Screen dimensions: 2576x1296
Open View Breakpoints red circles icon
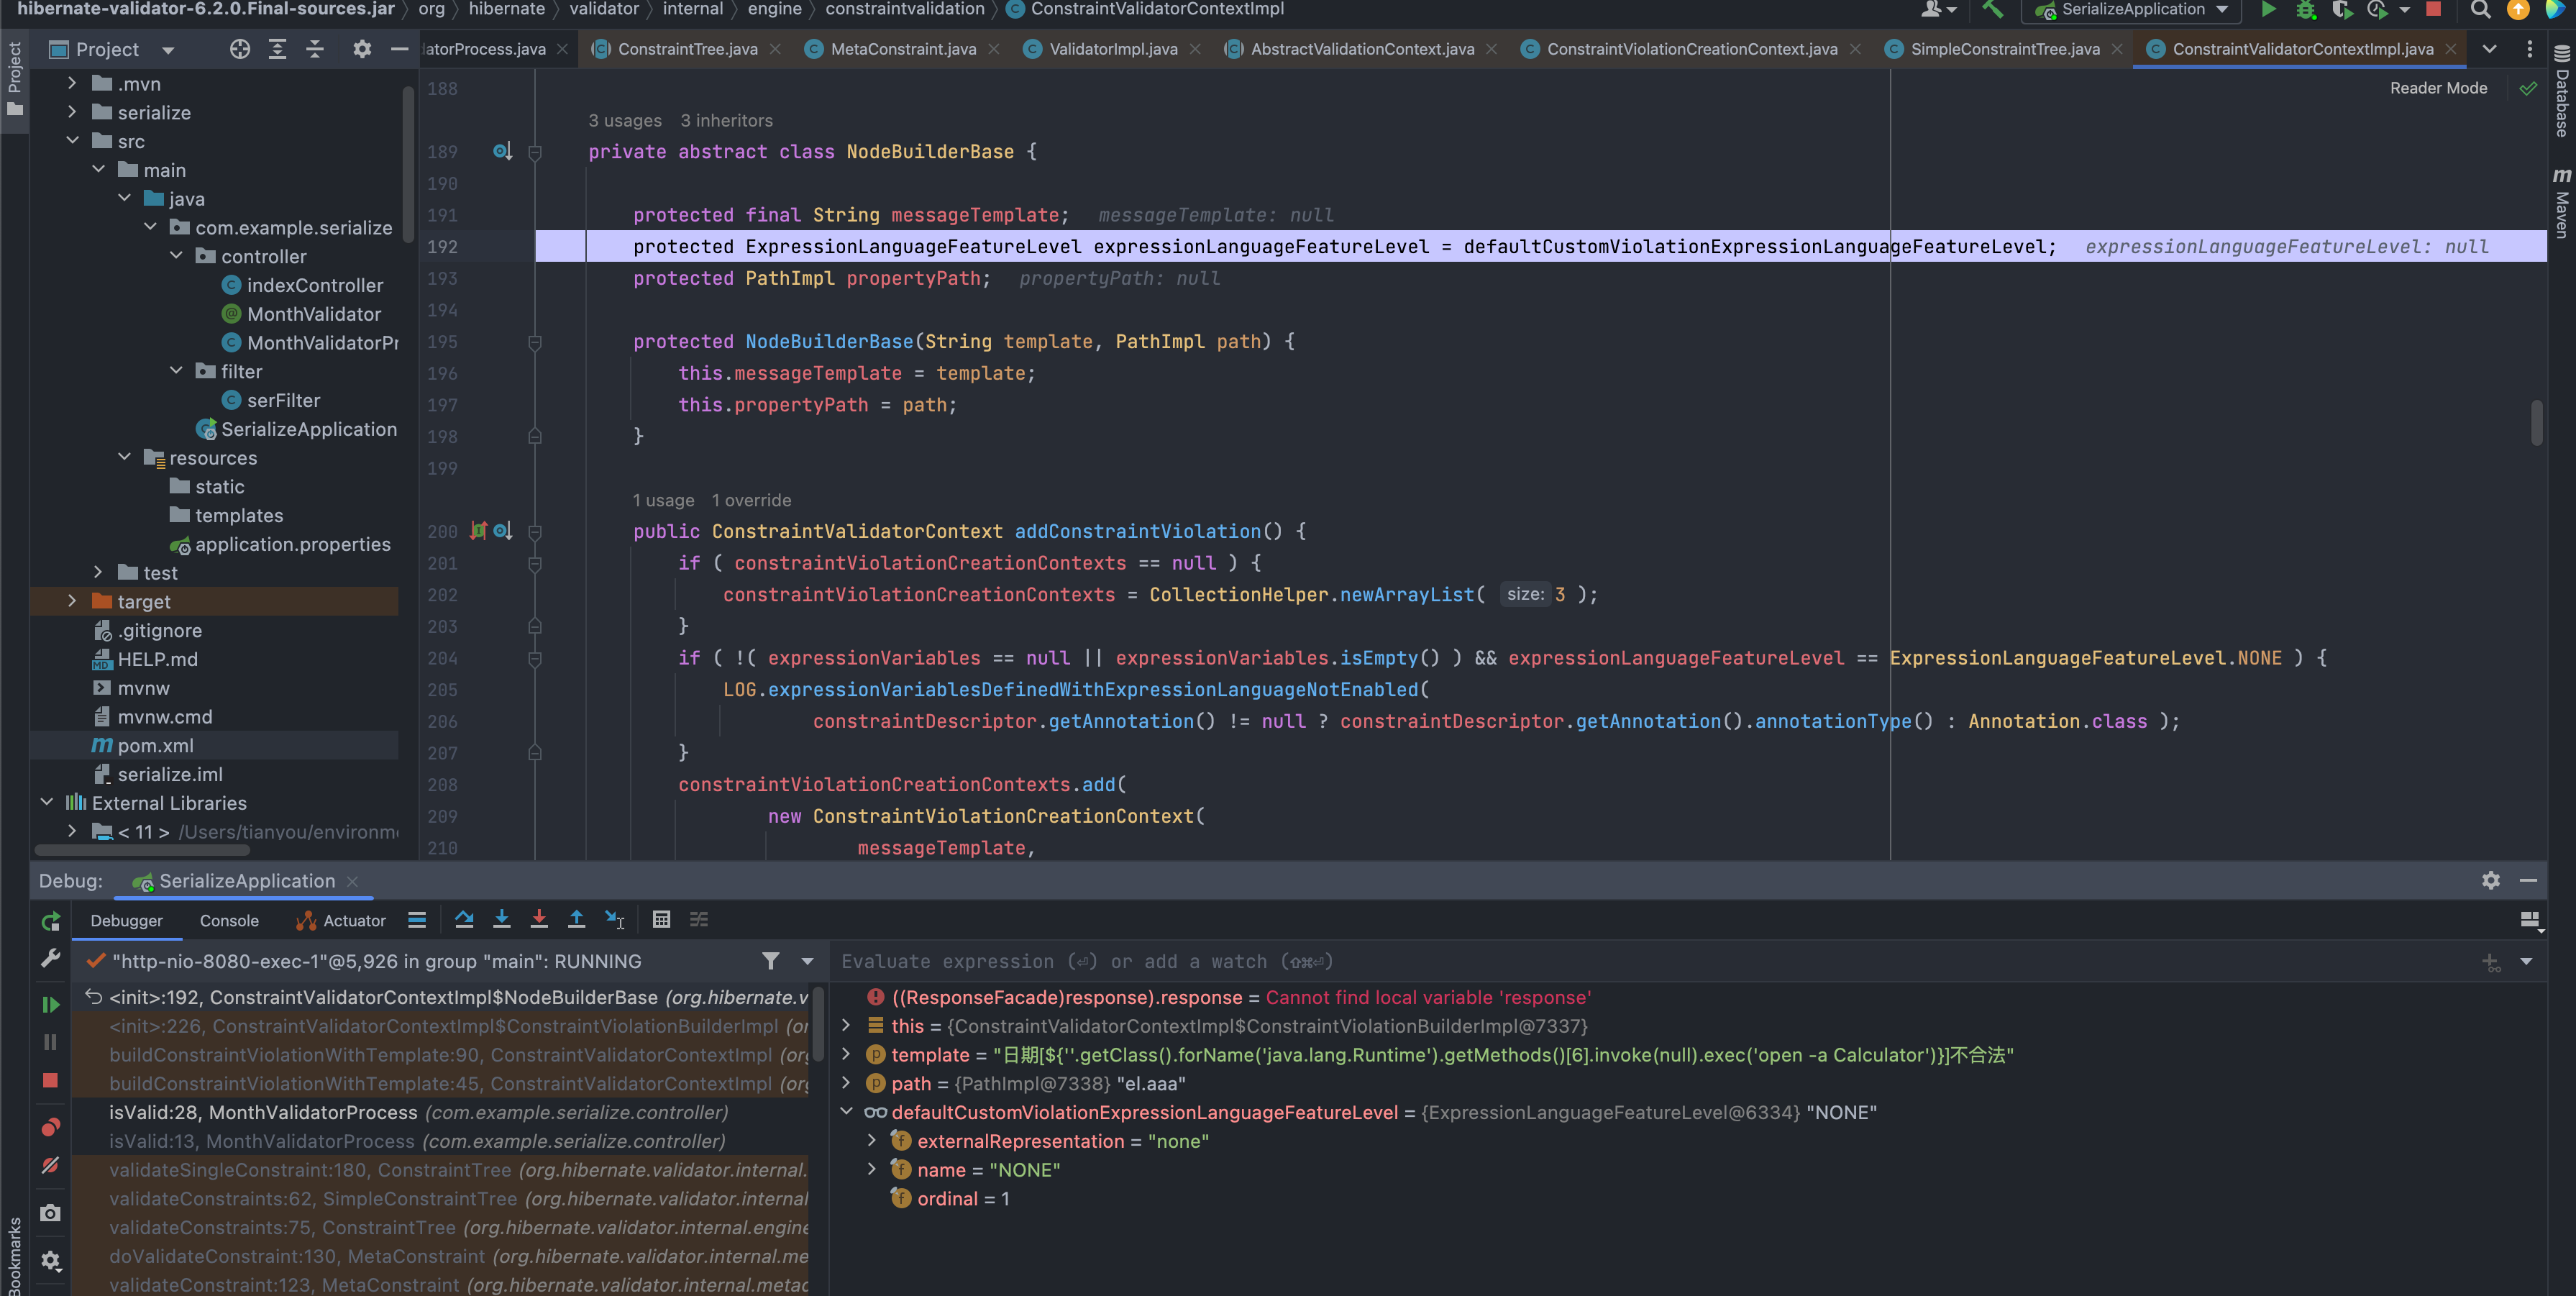pos(51,1127)
